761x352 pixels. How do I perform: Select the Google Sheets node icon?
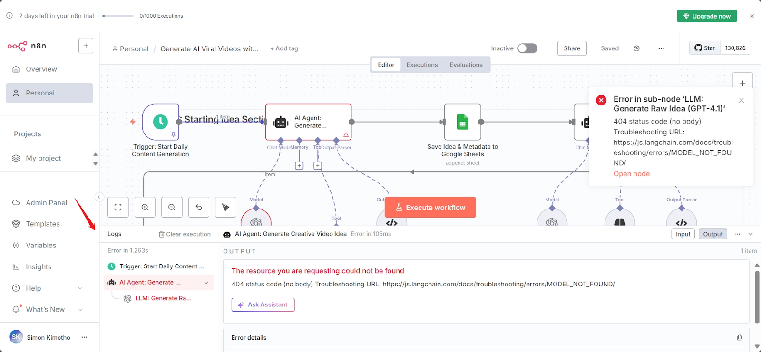point(462,122)
